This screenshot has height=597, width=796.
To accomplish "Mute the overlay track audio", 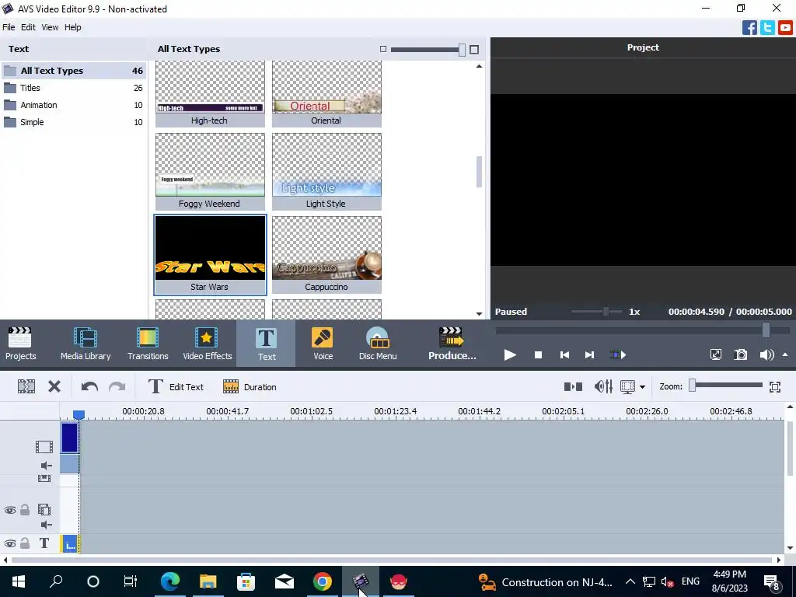I will (46, 525).
